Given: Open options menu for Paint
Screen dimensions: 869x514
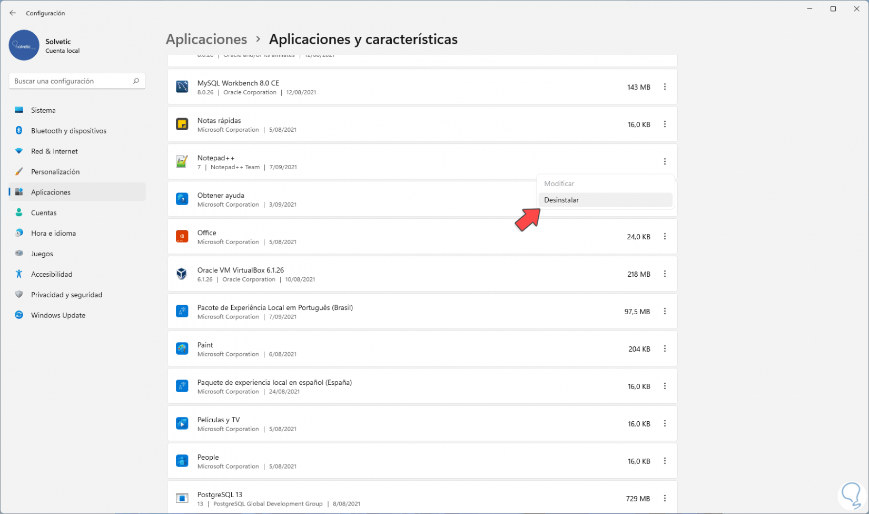Looking at the screenshot, I should [x=665, y=349].
